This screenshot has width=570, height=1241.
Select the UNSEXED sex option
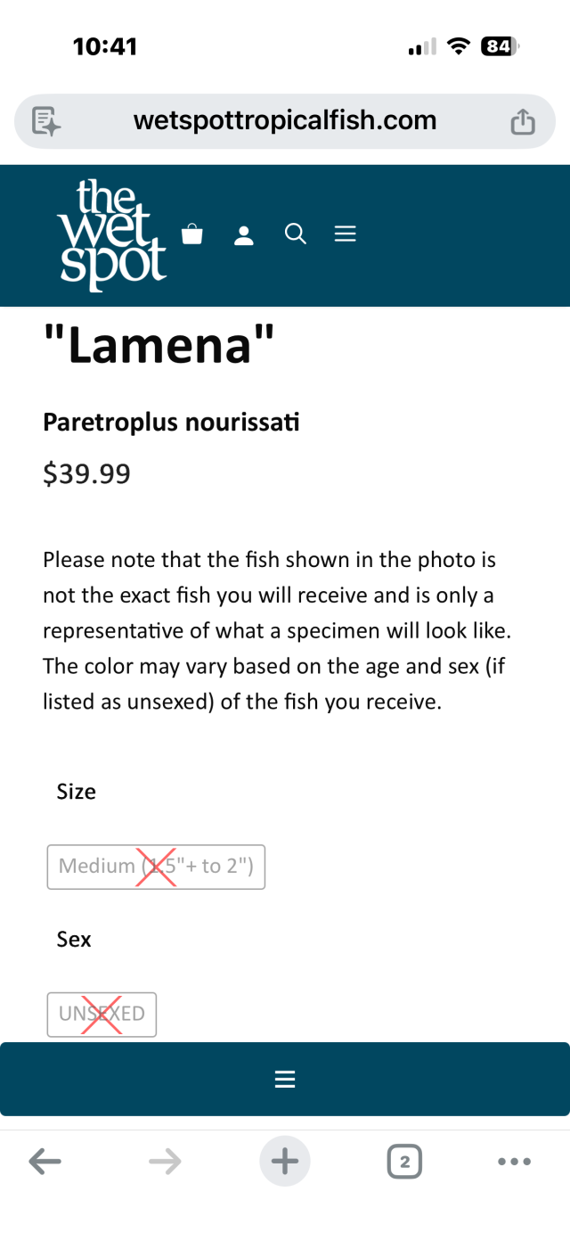102,1015
